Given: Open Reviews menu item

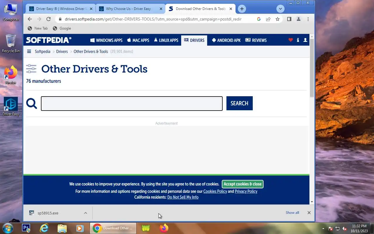Looking at the screenshot, I should [x=256, y=40].
